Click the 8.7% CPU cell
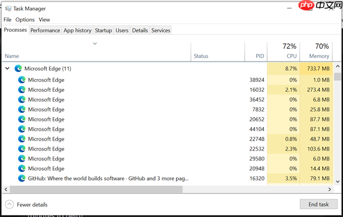The image size is (343, 217). point(284,69)
